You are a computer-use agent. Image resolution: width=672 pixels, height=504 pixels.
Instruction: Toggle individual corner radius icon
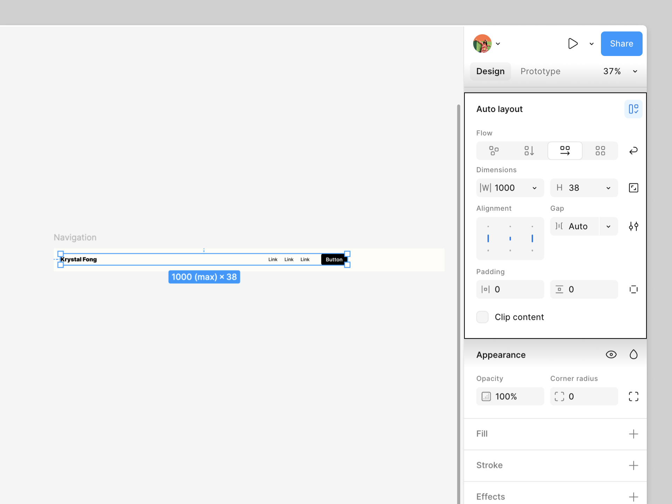click(x=633, y=397)
